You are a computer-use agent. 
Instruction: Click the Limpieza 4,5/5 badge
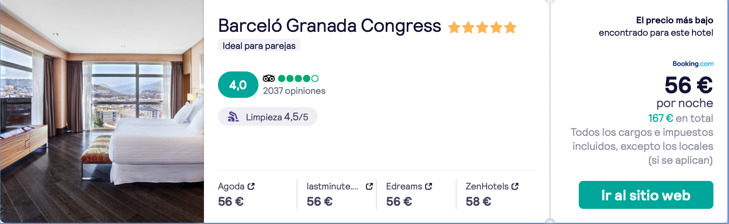pos(268,116)
